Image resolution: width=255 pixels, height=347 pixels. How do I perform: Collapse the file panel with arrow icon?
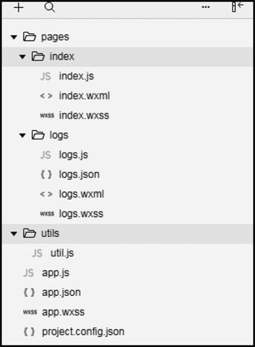point(237,7)
